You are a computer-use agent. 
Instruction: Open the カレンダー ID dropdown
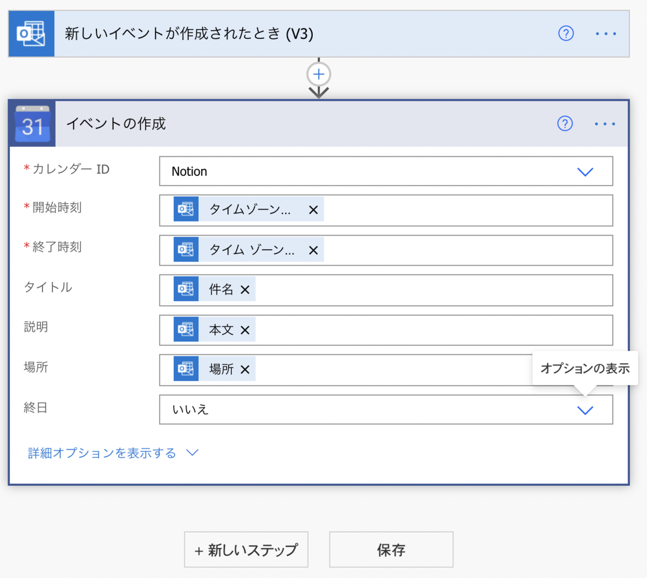[586, 171]
